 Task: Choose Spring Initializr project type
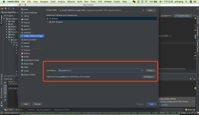click(30, 40)
